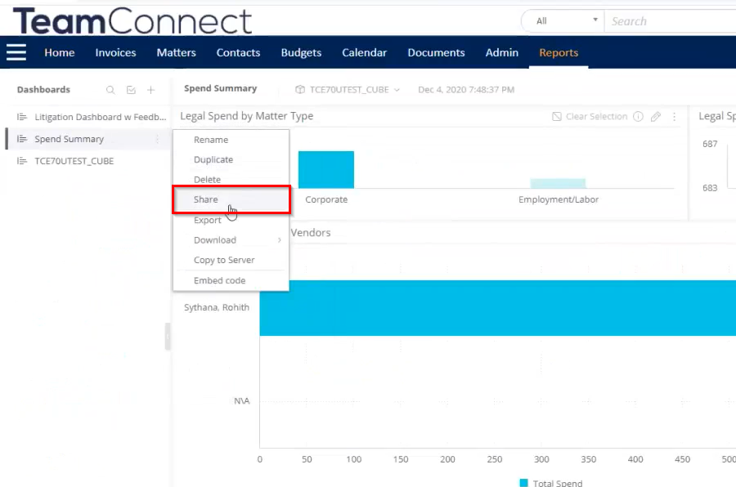Open the TCE70UTEST_CUBE dashboard
The width and height of the screenshot is (736, 487).
(74, 161)
